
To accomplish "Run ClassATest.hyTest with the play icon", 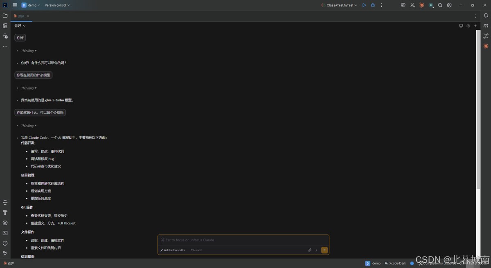I will 364,5.
